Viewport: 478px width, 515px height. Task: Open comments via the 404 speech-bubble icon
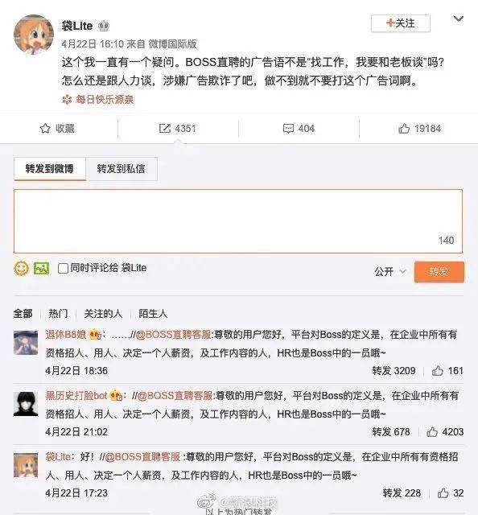click(288, 129)
